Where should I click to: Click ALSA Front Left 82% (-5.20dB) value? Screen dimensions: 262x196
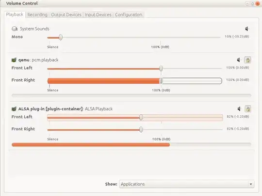tap(238, 117)
